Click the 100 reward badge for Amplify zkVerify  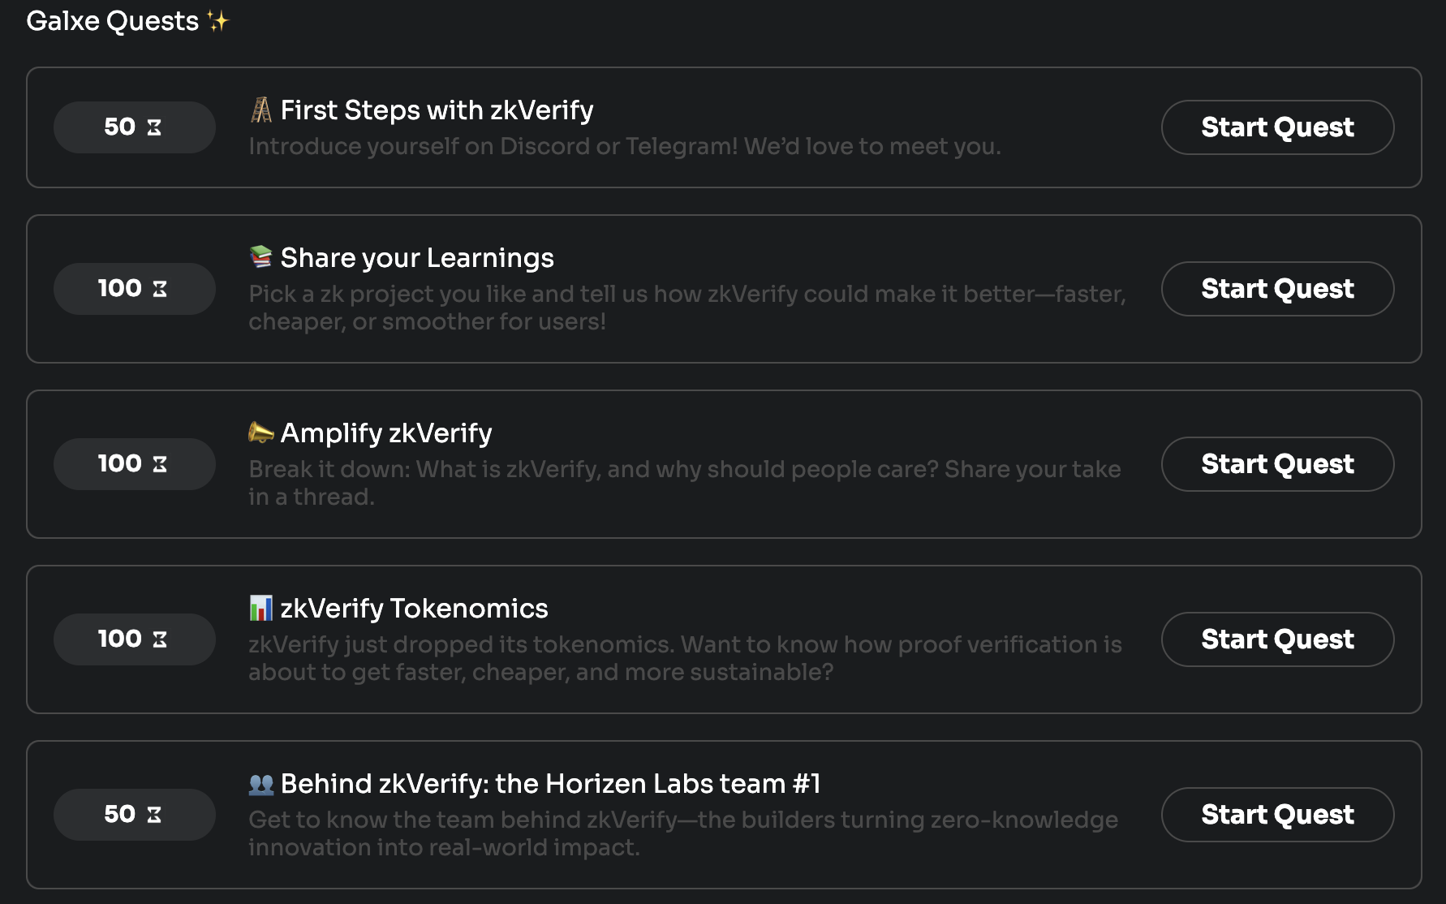[134, 464]
